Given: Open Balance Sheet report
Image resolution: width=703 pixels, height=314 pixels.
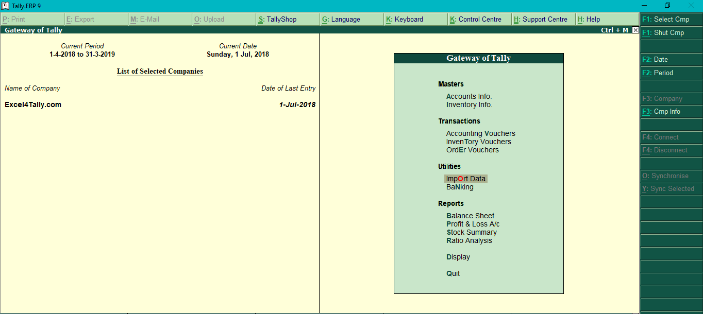Looking at the screenshot, I should click(x=471, y=216).
